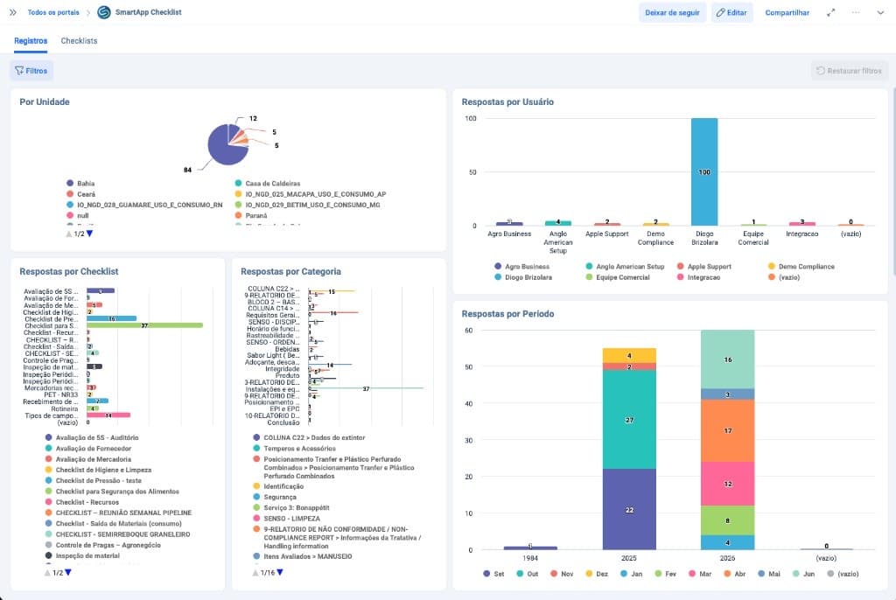This screenshot has height=600, width=896.
Task: Click the Diogo Brizolara bar showing 100
Action: pyautogui.click(x=704, y=172)
